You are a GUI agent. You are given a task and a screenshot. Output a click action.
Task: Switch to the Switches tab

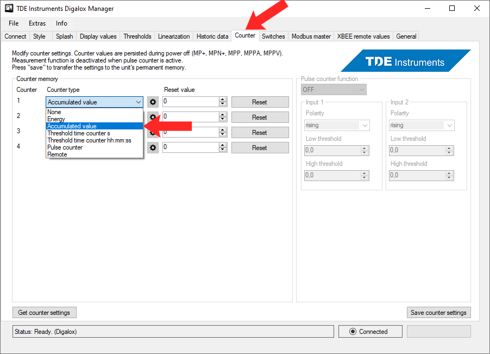pos(273,36)
